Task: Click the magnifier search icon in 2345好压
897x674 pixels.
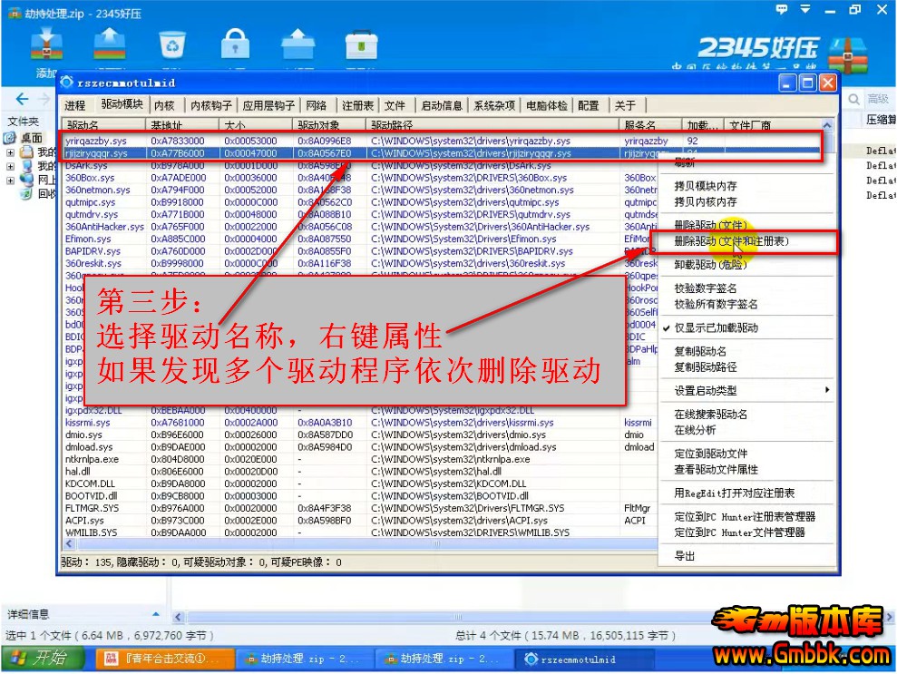Action: pos(853,99)
